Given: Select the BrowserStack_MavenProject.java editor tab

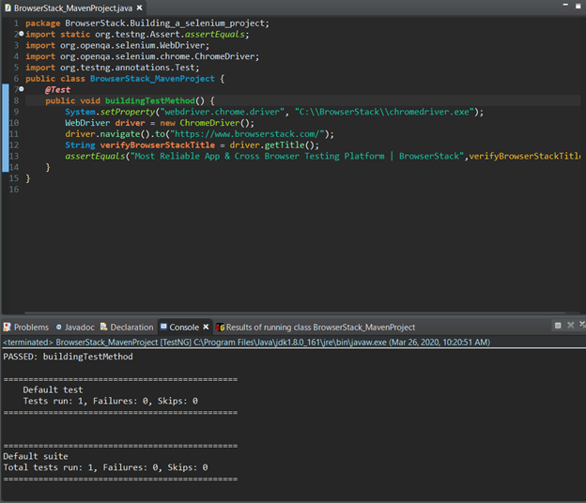Looking at the screenshot, I should (73, 8).
